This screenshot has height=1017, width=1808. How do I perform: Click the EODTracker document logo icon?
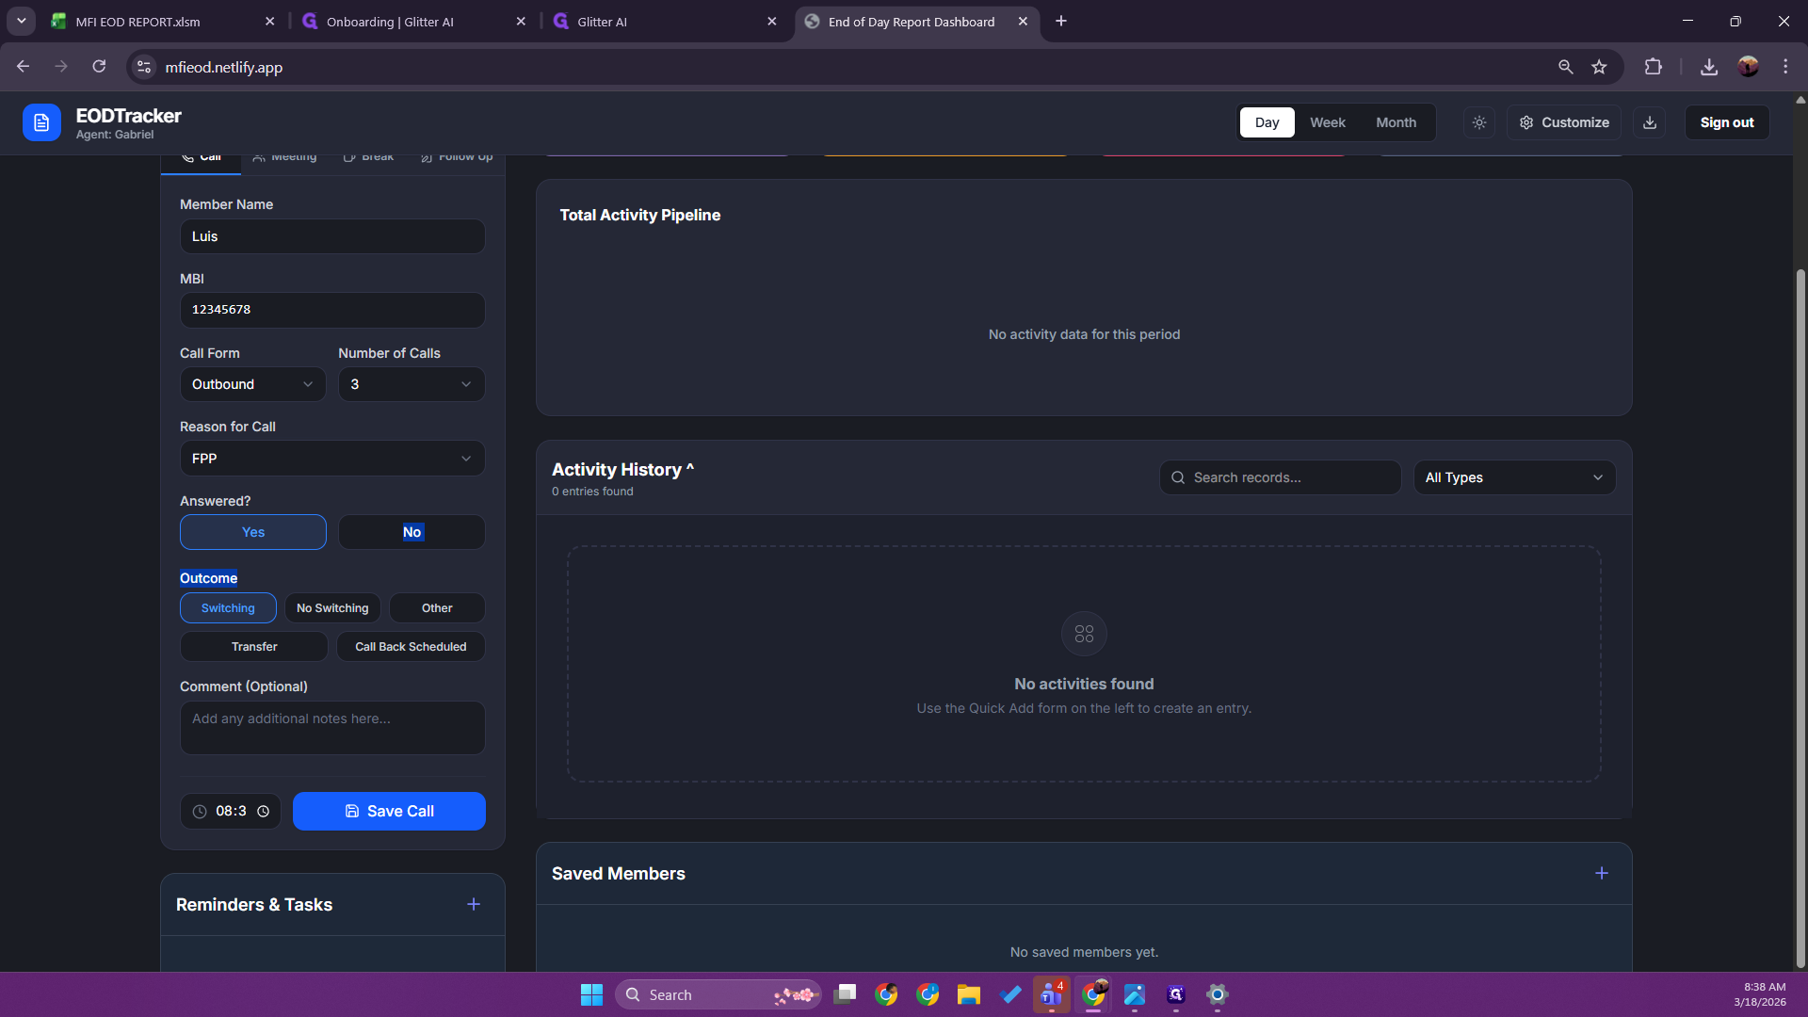point(41,122)
